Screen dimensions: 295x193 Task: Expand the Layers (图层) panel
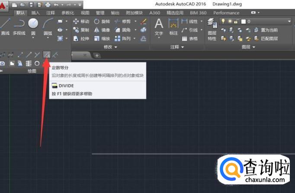[x=248, y=47]
